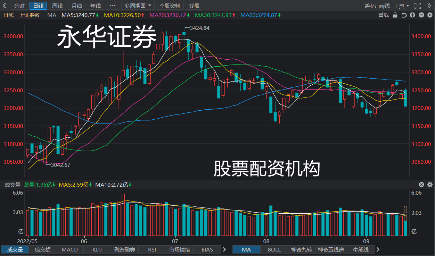Expand the right side panel chevron

click(428, 6)
